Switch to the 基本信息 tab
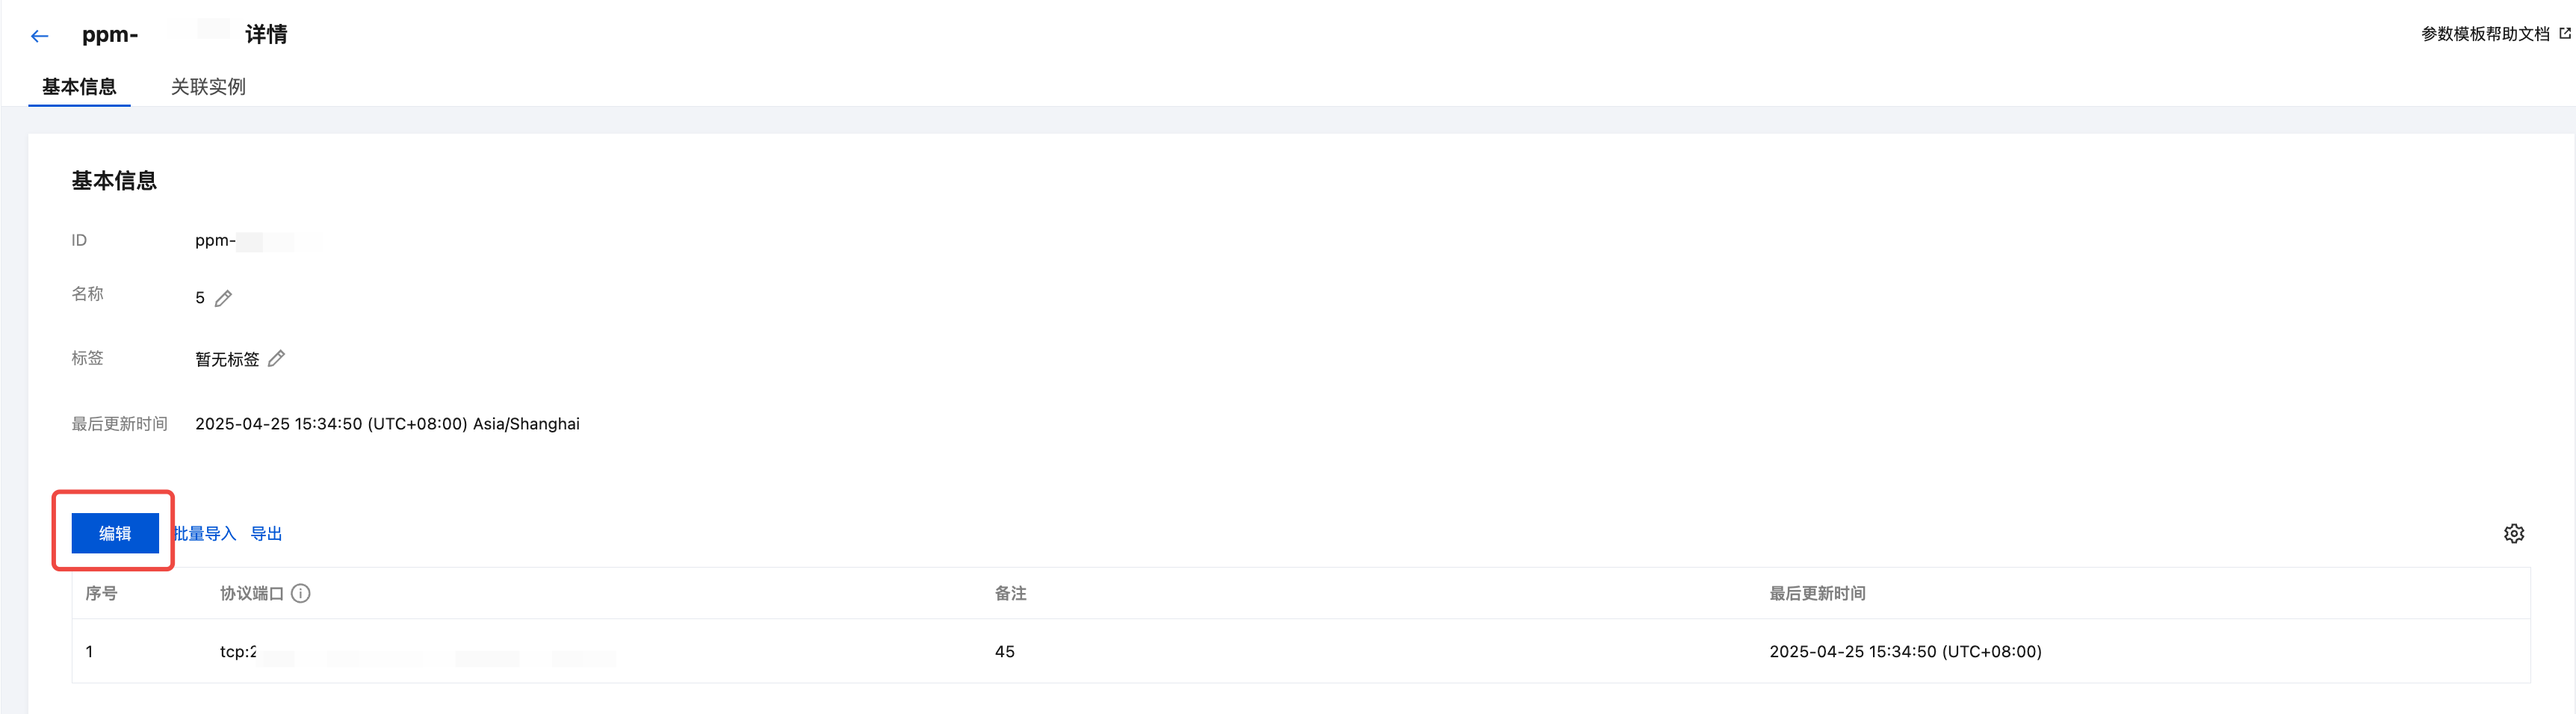Screen dimensions: 2576x714 [x=79, y=86]
